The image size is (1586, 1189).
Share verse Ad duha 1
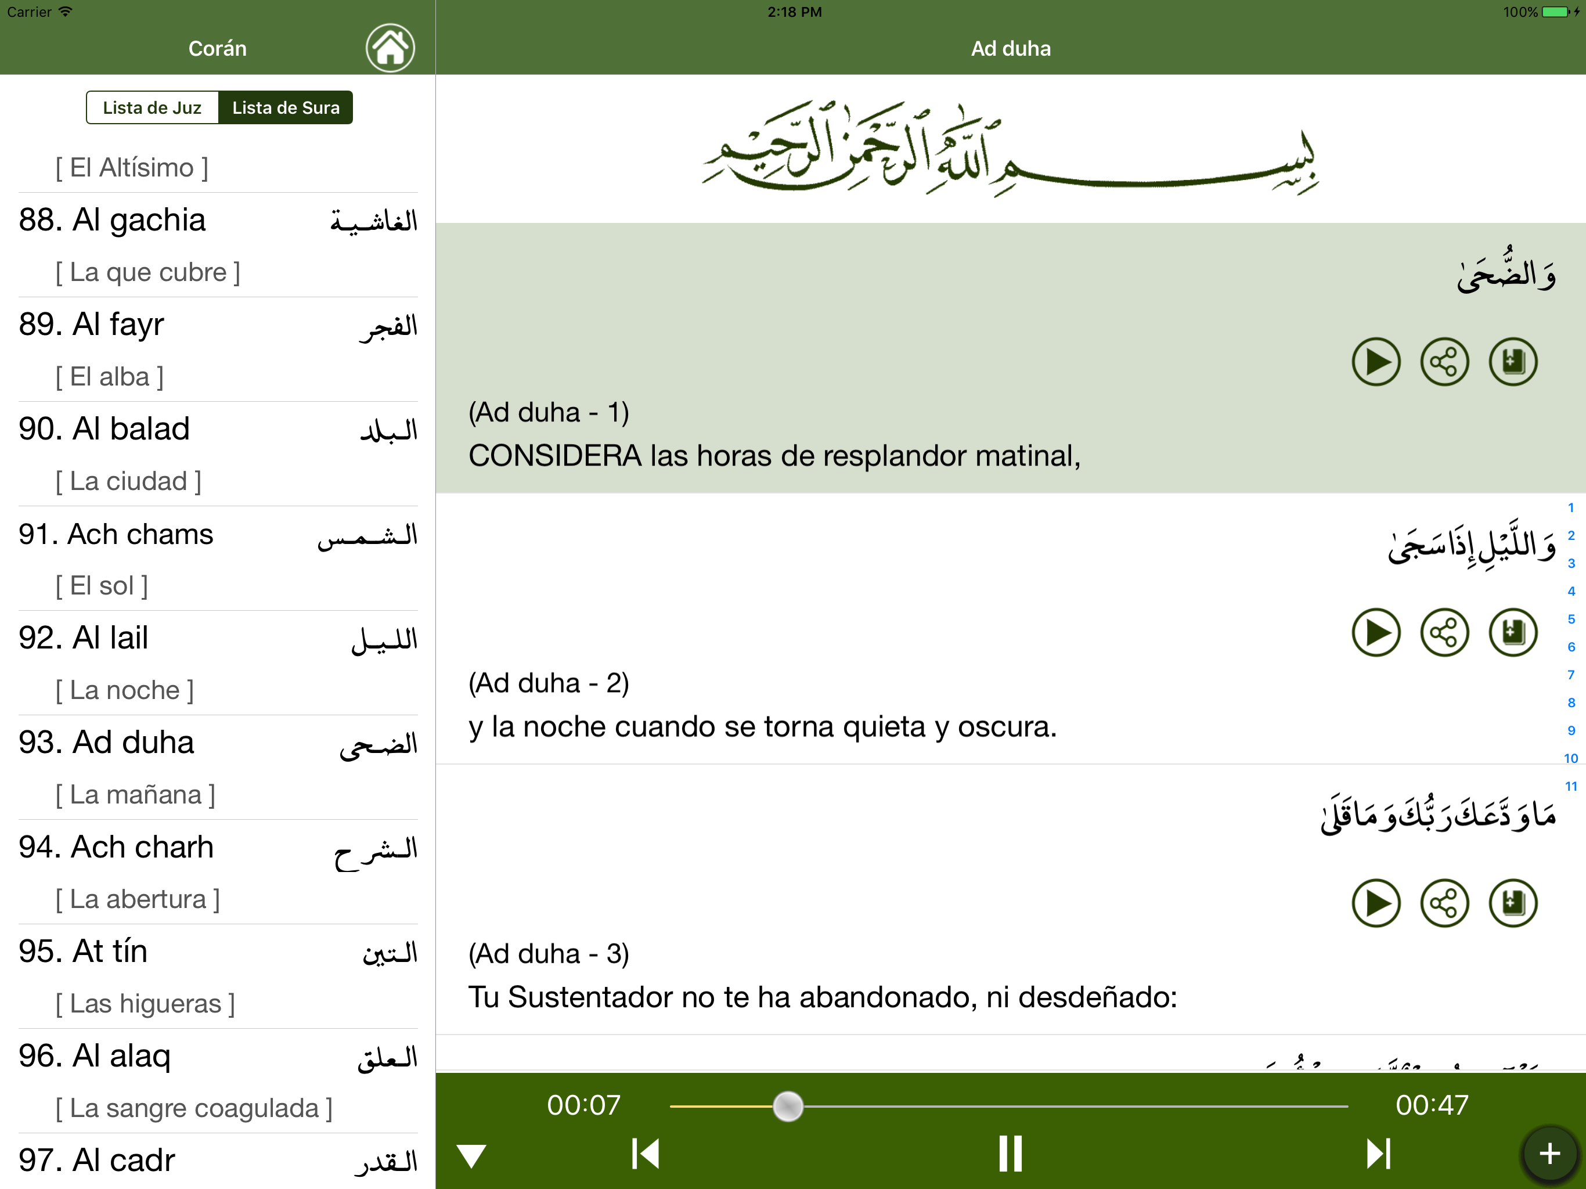[1444, 362]
